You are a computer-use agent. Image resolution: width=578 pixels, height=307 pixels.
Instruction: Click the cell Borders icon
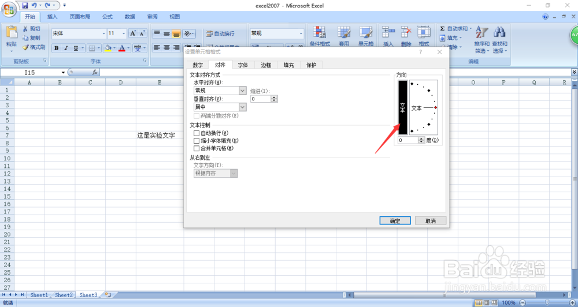point(92,48)
